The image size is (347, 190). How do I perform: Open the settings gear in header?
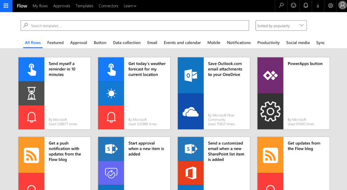point(330,6)
